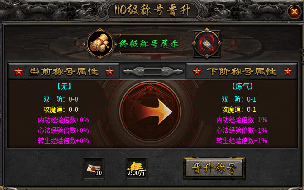Screen dimensions: 304x190
Task: Click the red star right of 下阶称号属性
Action: [288, 71]
